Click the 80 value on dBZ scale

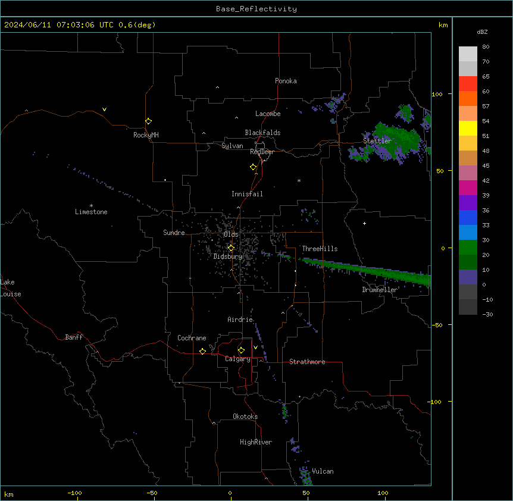[486, 47]
